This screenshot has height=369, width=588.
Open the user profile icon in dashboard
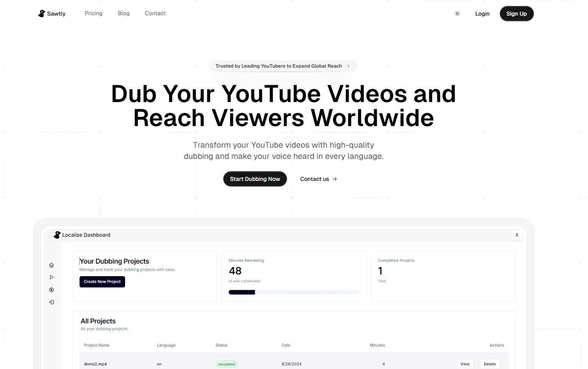tap(517, 235)
